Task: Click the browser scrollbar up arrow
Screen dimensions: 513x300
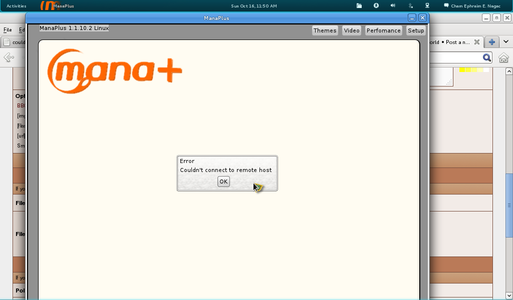Action: [x=509, y=71]
